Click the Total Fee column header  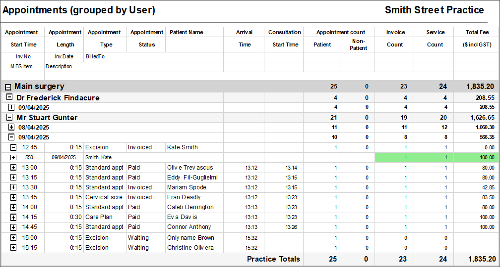[x=477, y=32]
